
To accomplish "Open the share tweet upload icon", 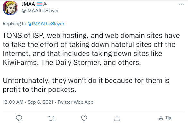I will click(x=117, y=118).
